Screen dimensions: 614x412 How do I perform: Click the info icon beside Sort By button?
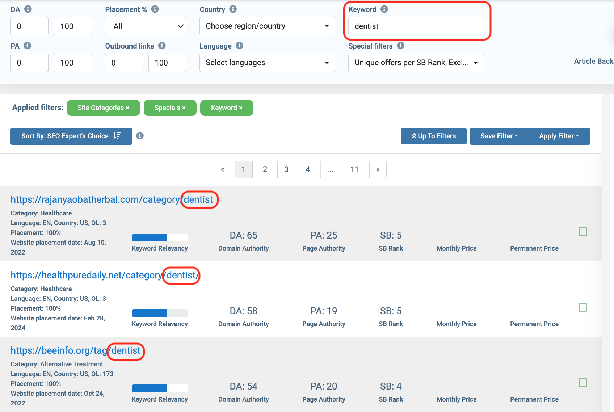pos(140,136)
